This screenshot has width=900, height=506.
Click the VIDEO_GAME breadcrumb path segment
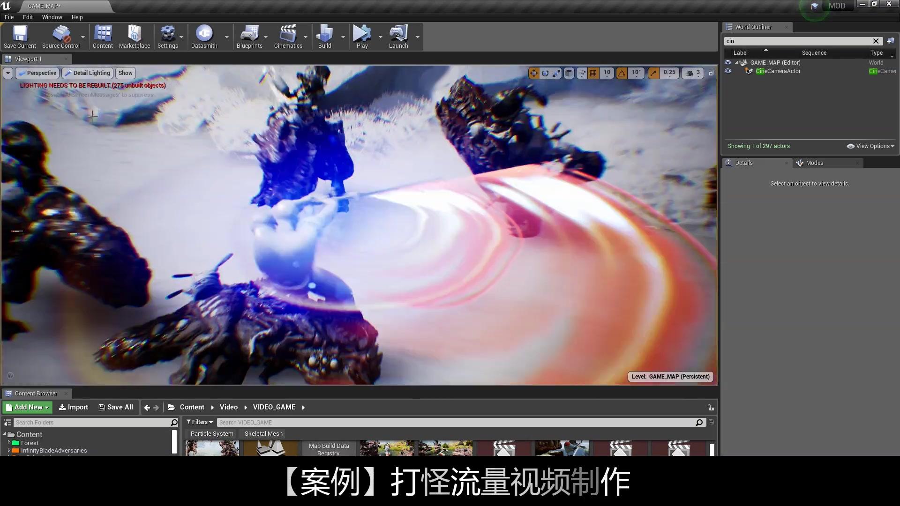274,408
